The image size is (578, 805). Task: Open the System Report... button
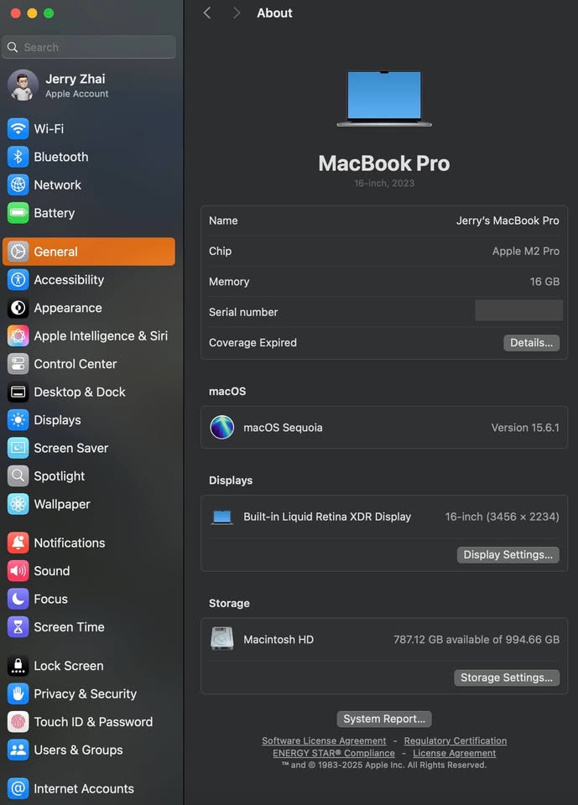pyautogui.click(x=384, y=719)
